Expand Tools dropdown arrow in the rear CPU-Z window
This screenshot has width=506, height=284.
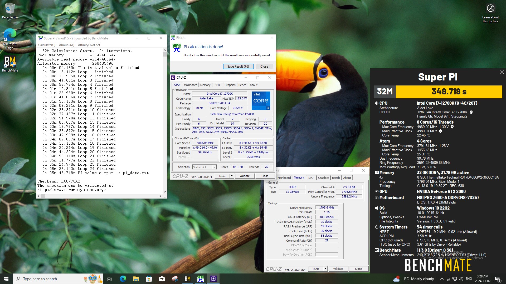(x=325, y=269)
